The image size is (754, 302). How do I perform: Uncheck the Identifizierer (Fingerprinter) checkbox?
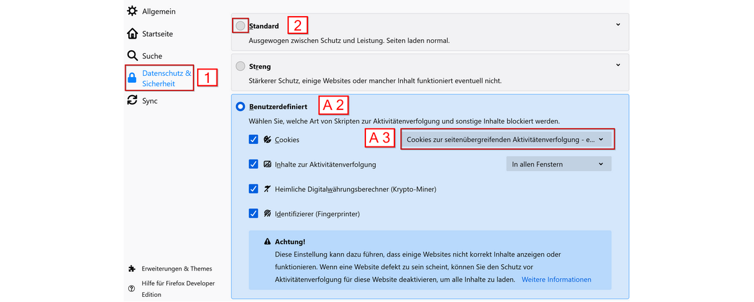[x=253, y=213]
